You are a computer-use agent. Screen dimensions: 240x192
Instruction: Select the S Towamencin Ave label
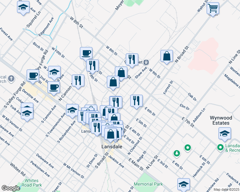(x=56, y=125)
